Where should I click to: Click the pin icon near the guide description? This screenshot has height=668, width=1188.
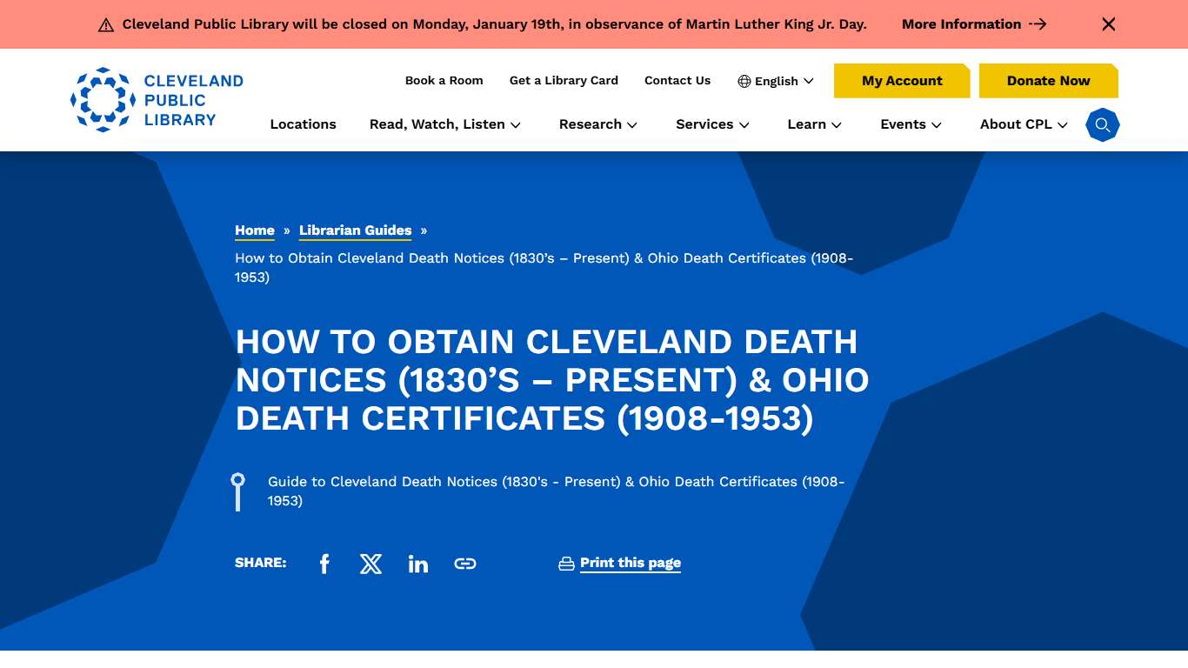[x=238, y=491]
